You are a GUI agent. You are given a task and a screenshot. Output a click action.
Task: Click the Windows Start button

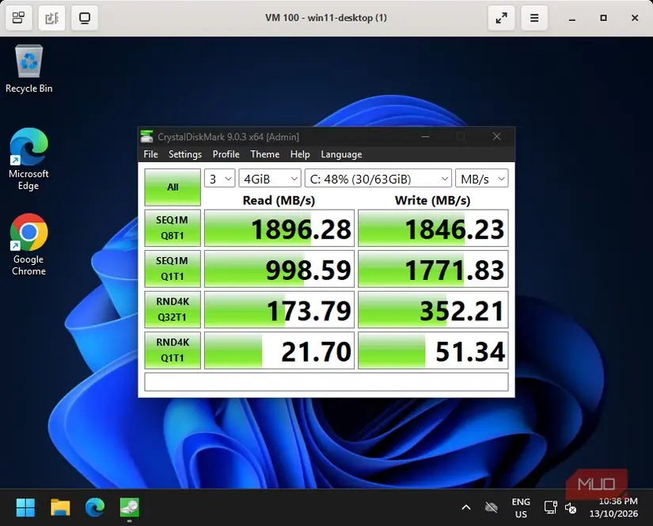[25, 507]
